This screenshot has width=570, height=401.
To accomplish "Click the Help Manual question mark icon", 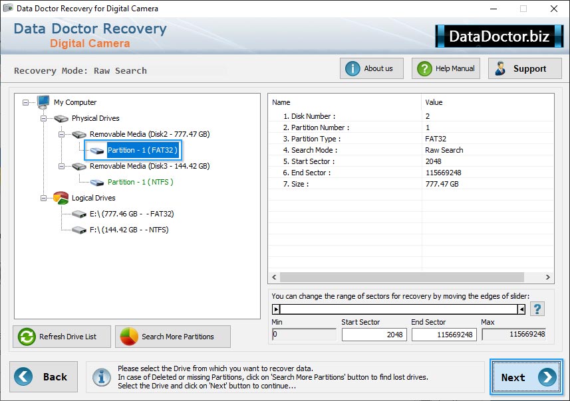I will [424, 68].
